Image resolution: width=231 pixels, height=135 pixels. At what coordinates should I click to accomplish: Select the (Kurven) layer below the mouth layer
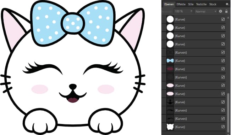click(194, 77)
